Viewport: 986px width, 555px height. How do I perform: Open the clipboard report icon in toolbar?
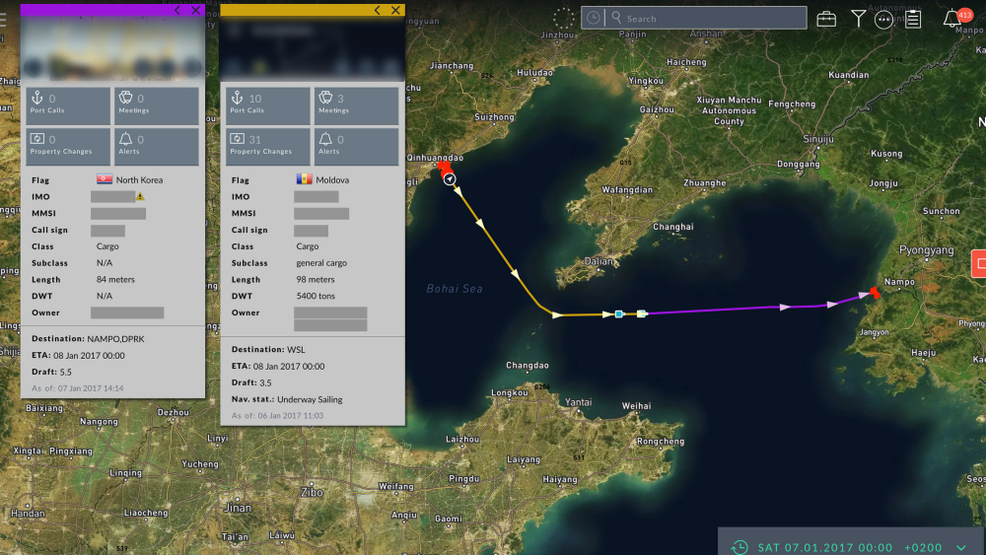coord(913,19)
